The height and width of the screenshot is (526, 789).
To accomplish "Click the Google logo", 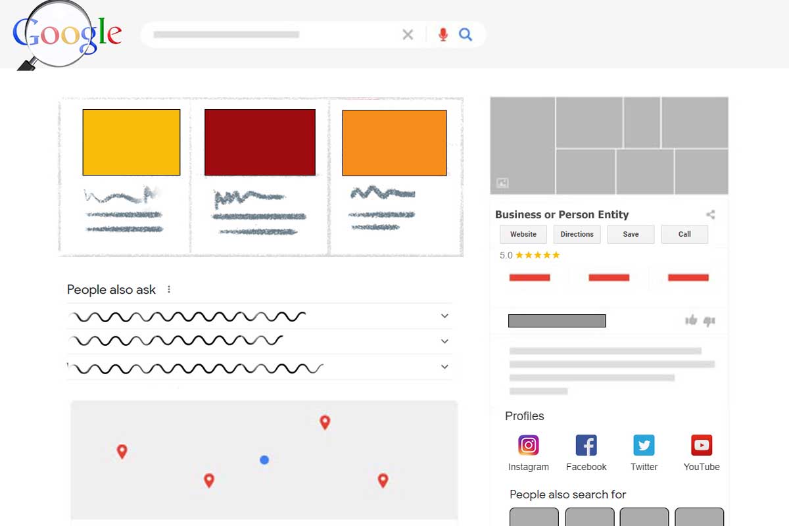I will (x=67, y=34).
